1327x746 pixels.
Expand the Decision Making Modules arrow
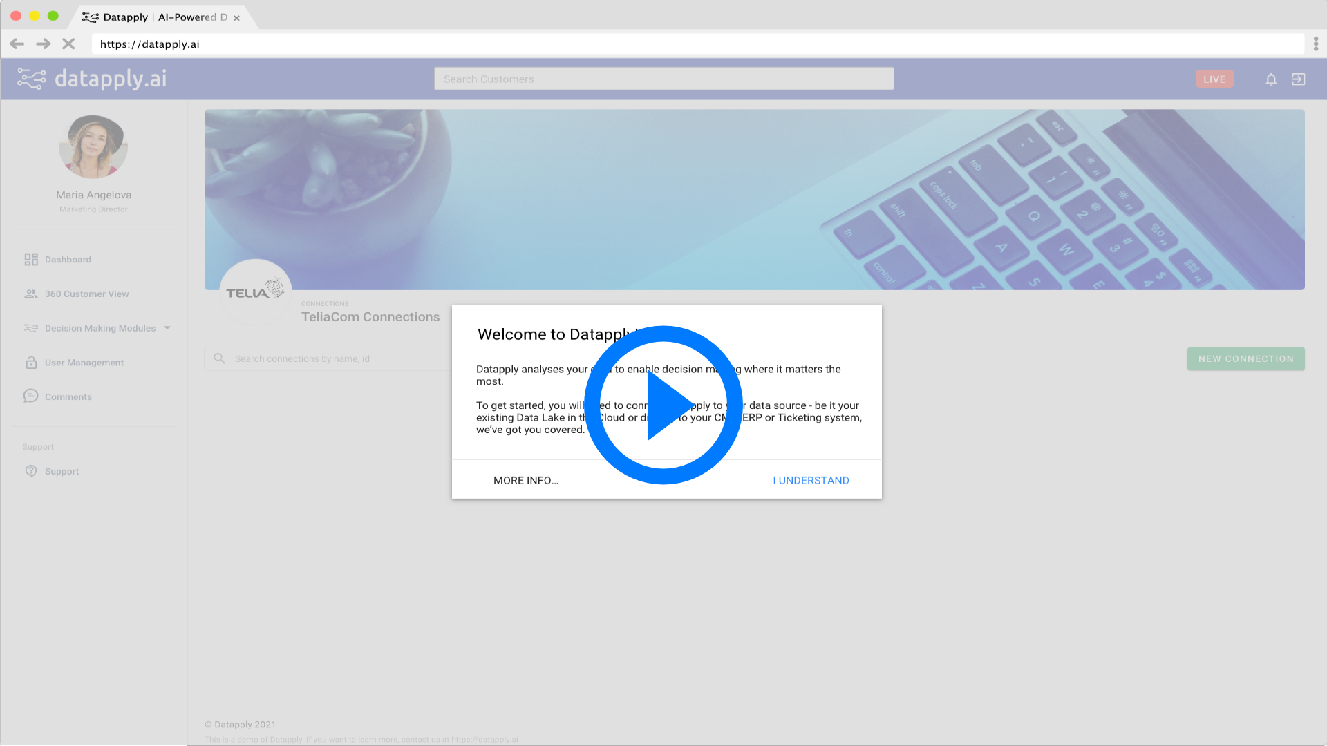[x=167, y=328]
